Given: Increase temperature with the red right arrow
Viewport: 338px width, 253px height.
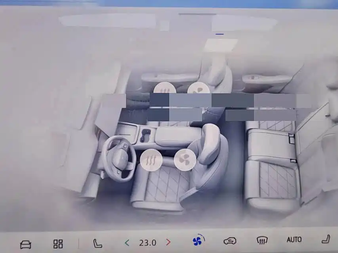Looking at the screenshot, I should point(168,242).
